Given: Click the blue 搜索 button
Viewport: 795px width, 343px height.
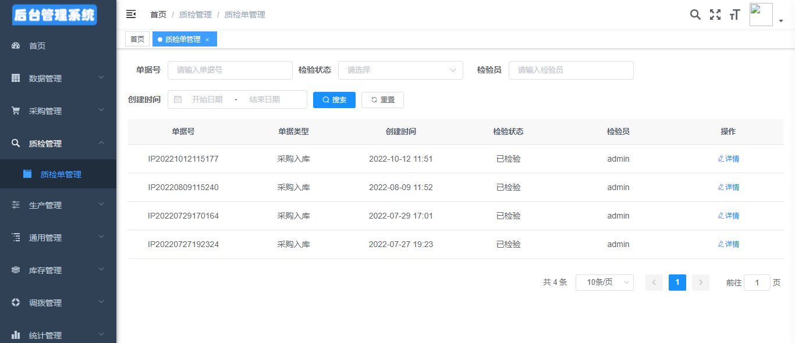Looking at the screenshot, I should (x=334, y=100).
